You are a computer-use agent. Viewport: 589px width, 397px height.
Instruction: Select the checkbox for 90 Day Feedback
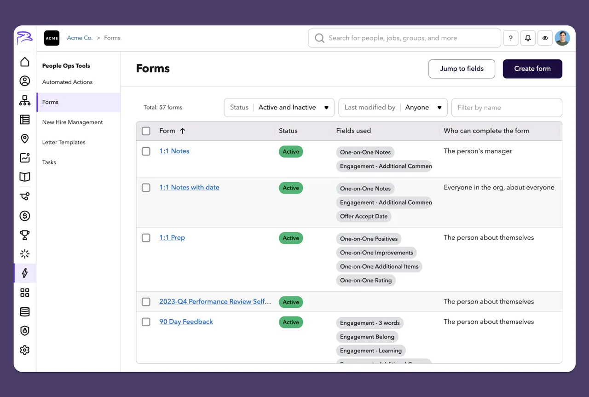146,322
